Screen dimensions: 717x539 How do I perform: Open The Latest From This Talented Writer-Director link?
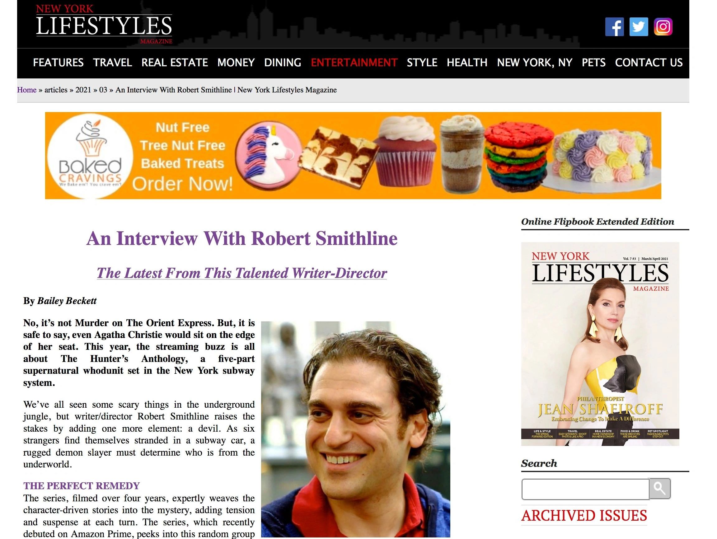[x=242, y=273]
